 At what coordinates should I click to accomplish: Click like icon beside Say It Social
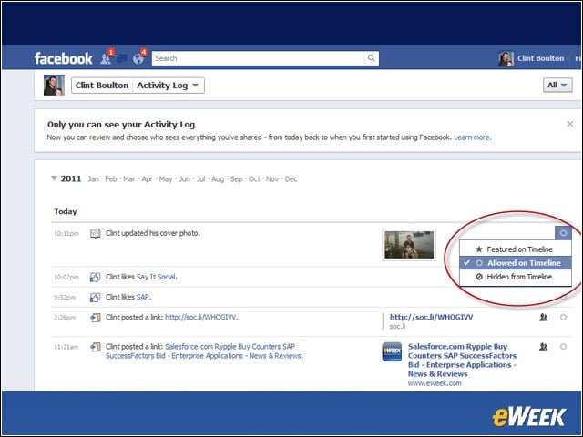coord(95,277)
